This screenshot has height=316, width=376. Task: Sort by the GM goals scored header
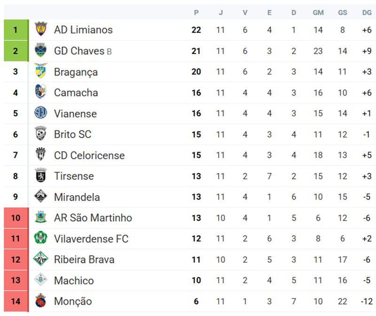[318, 13]
